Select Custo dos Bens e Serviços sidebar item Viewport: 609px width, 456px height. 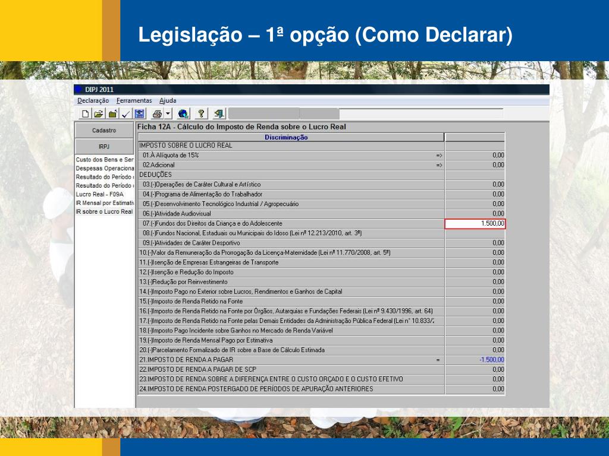(104, 160)
